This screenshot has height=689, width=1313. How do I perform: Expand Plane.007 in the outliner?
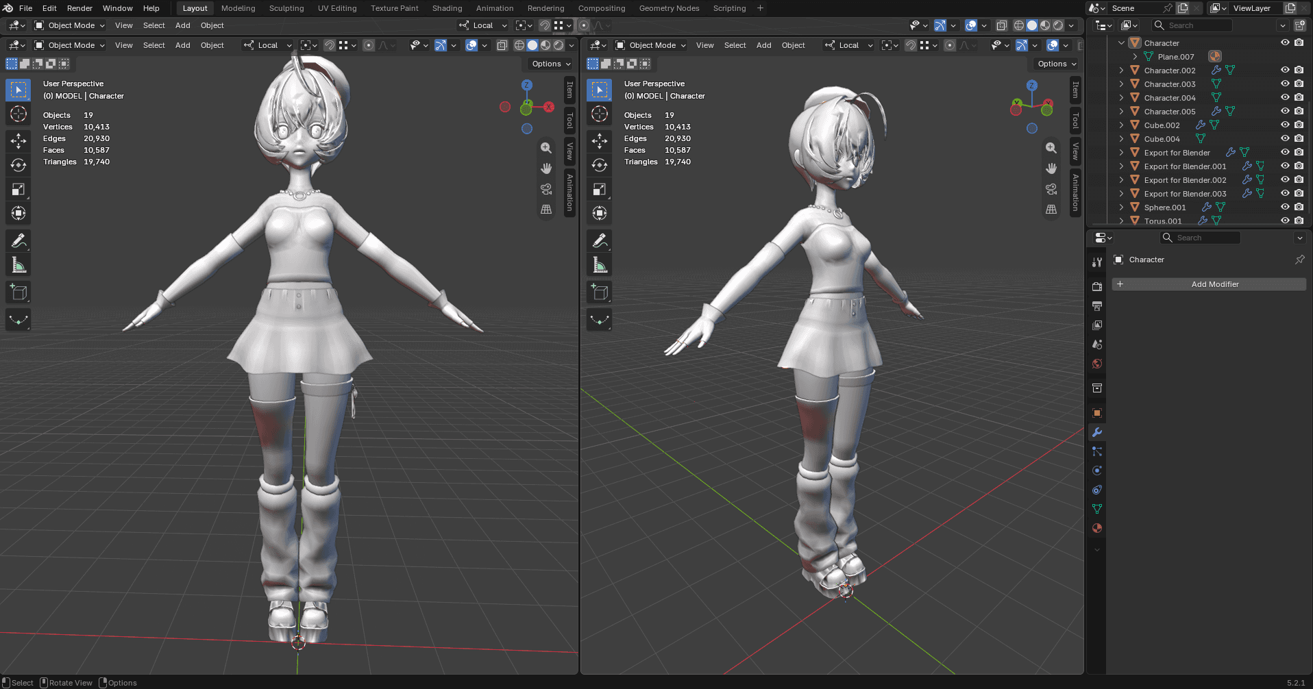pyautogui.click(x=1135, y=56)
